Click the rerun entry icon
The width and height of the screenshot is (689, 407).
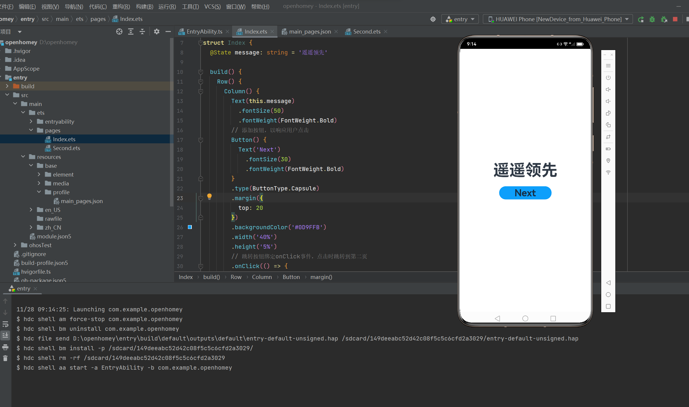pos(641,19)
